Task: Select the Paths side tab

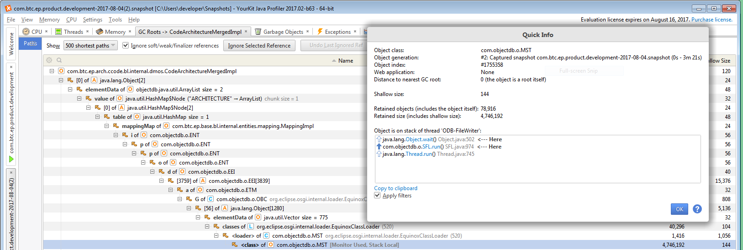Action: coord(30,43)
